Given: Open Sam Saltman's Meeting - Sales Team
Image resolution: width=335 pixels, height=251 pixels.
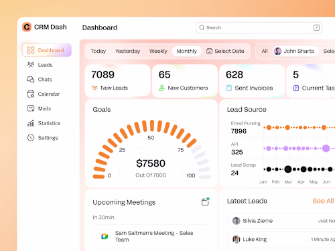Looking at the screenshot, I should coord(151,236).
